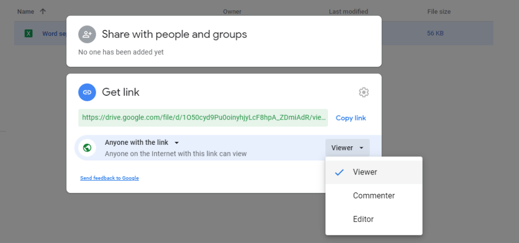Screen dimensions: 519x243
Task: Click the blue checkmark beside Viewer option
Action: (x=340, y=172)
